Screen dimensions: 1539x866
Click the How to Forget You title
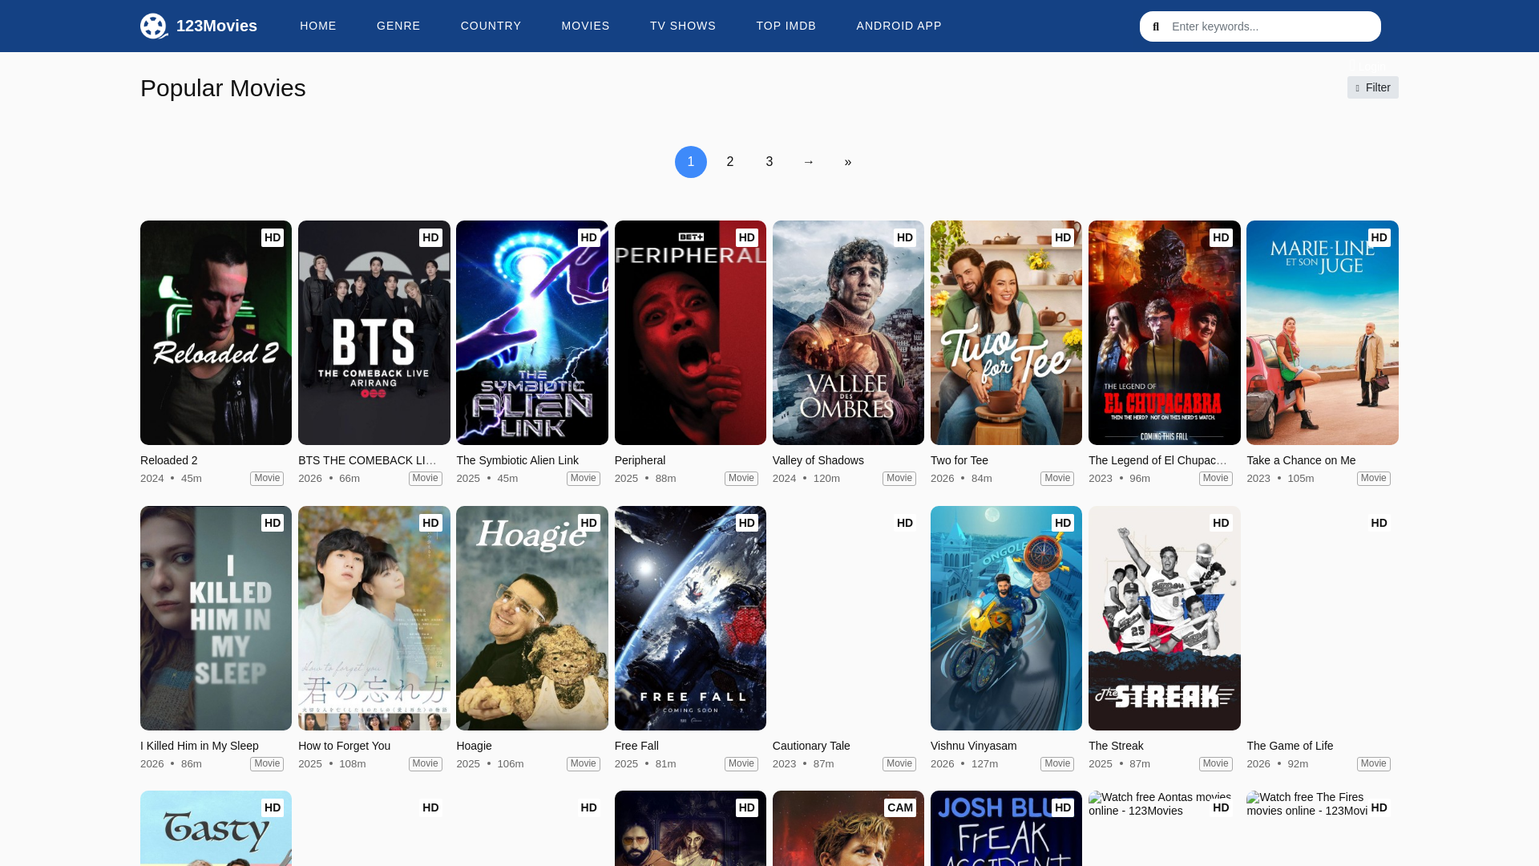pyautogui.click(x=345, y=746)
